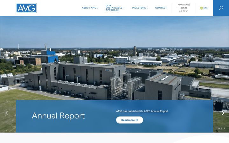This screenshot has height=143, width=229.
Task: Select the second carousel dot
Action: click(222, 128)
